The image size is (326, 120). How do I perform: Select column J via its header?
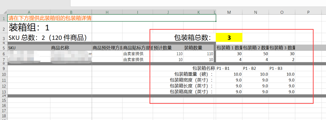pyautogui.click(x=168, y=12)
